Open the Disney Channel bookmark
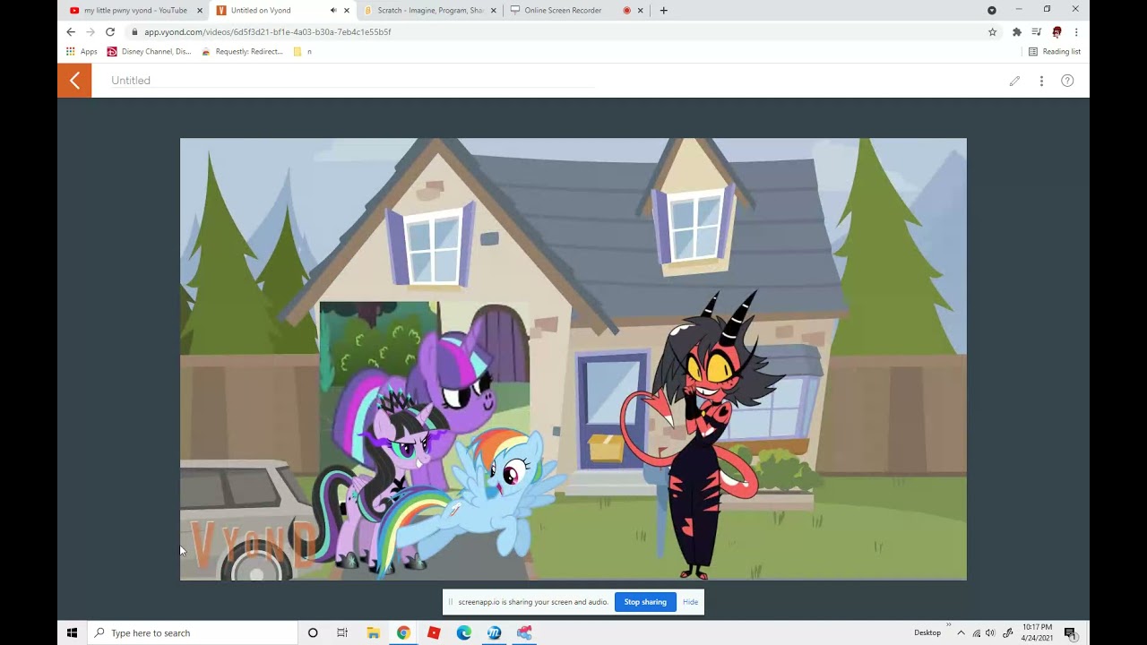The image size is (1147, 645). [x=149, y=52]
